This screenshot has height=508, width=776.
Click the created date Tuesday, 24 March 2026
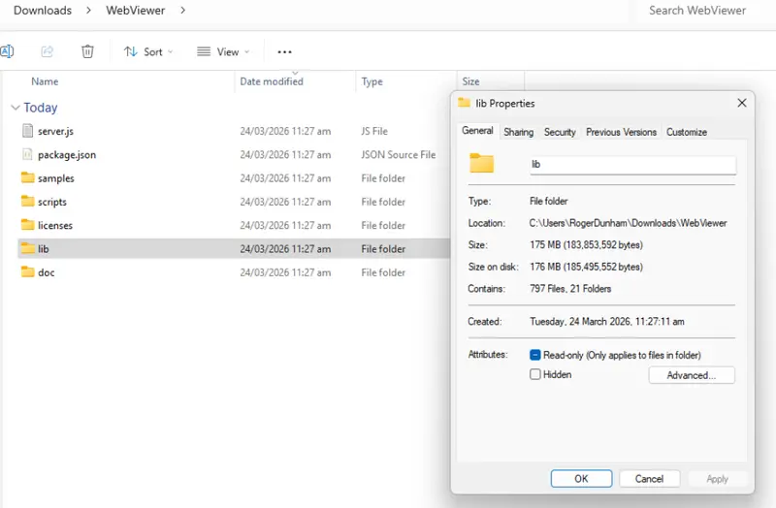click(x=607, y=322)
